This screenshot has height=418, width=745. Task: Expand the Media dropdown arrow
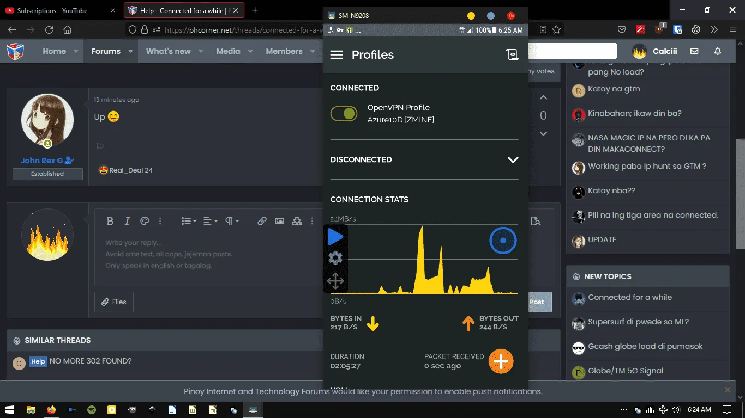coord(250,51)
